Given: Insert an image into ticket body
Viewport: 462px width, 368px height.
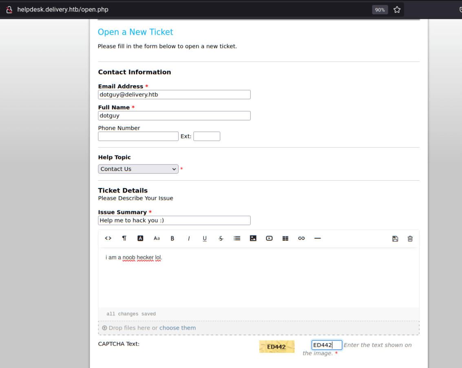Looking at the screenshot, I should (x=253, y=238).
